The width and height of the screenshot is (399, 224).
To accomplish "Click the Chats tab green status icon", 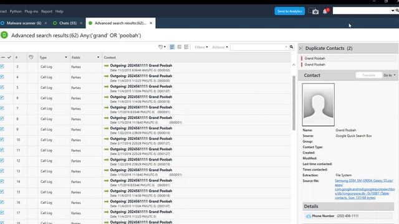I will (x=55, y=23).
